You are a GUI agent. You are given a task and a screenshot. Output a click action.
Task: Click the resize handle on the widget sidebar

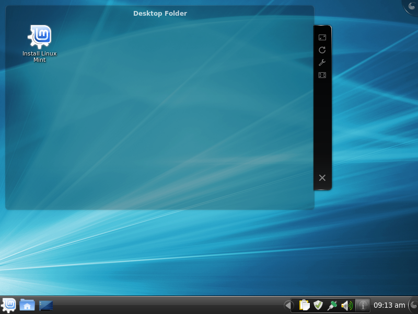point(322,37)
